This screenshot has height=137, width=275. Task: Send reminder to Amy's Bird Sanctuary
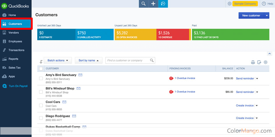click(x=245, y=78)
